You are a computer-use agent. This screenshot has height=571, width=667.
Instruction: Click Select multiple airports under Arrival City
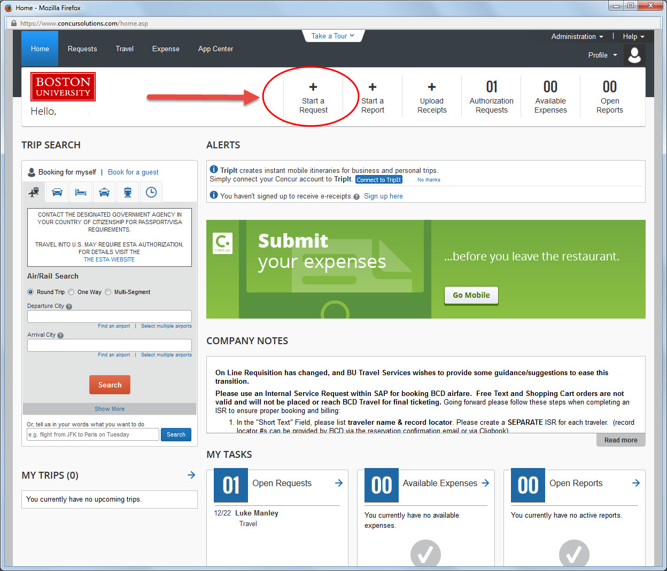(x=166, y=355)
